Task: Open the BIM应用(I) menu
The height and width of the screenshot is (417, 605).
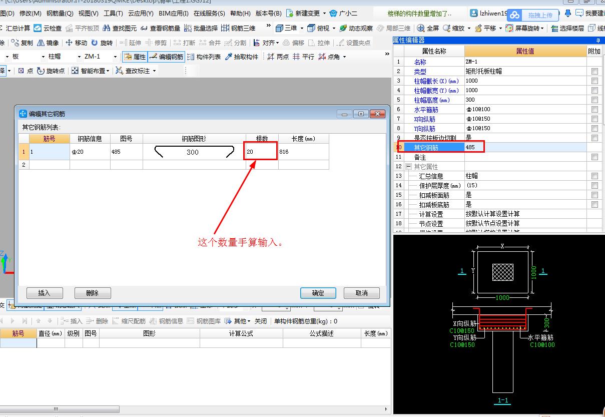Action: [x=174, y=14]
